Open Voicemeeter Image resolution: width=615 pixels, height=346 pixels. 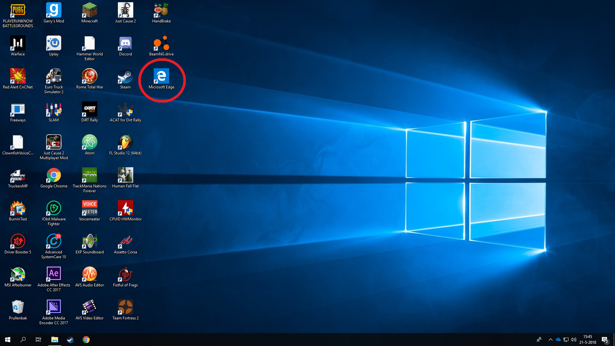click(89, 208)
